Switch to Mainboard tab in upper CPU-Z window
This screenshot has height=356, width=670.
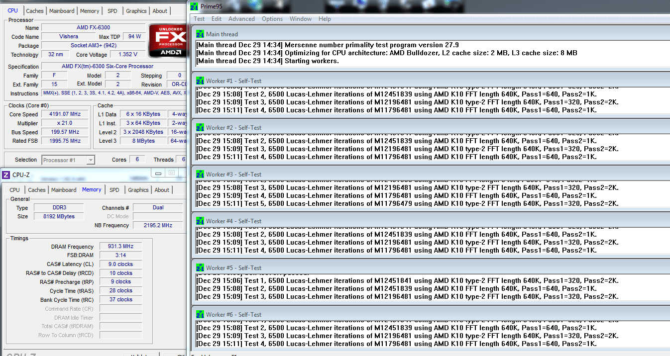(x=62, y=11)
